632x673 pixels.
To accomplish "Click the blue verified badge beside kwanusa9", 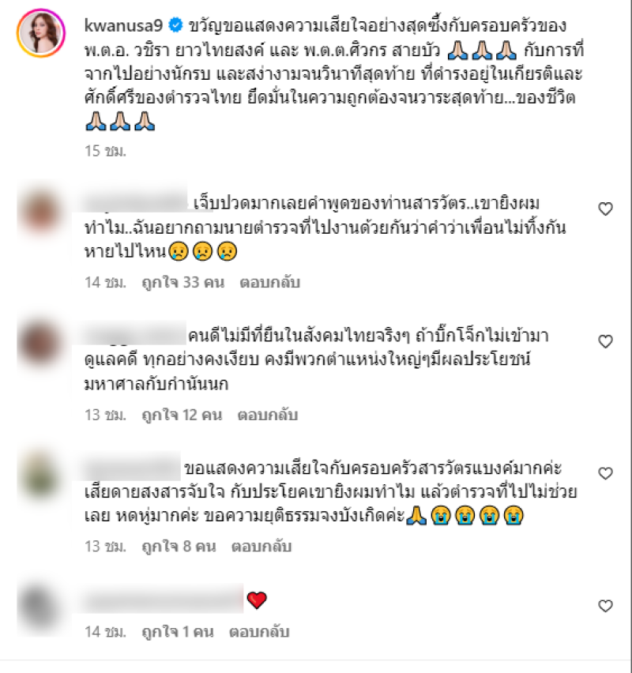I will pos(175,25).
